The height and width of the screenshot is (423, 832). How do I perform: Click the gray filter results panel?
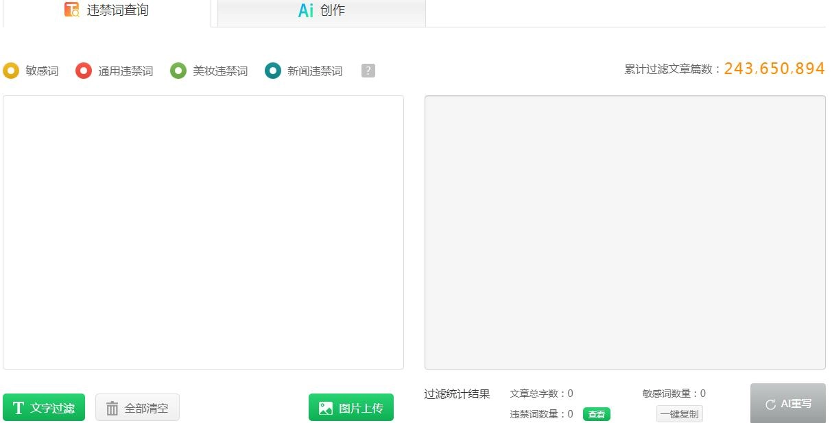coord(625,232)
